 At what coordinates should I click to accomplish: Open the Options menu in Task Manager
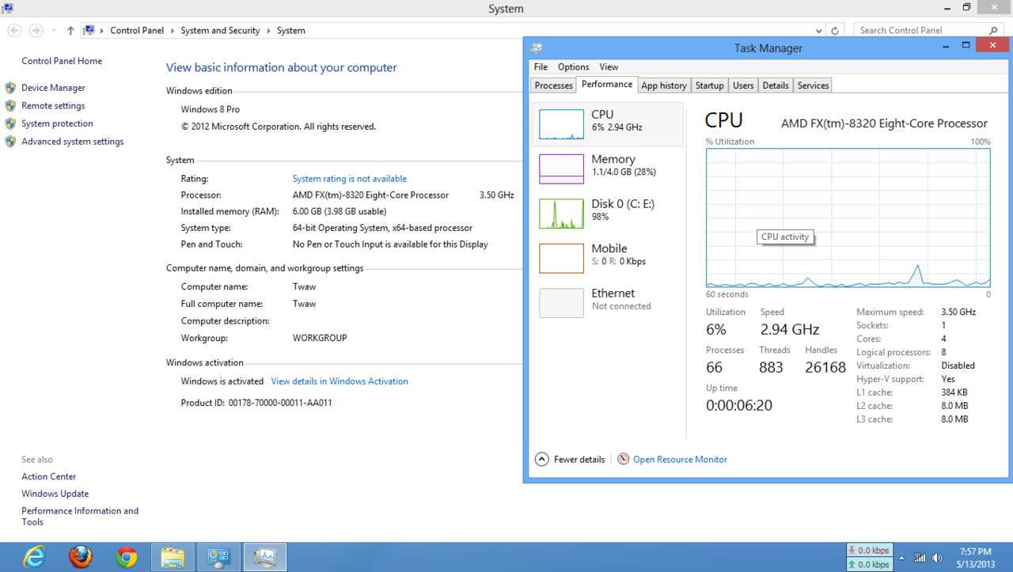tap(573, 67)
